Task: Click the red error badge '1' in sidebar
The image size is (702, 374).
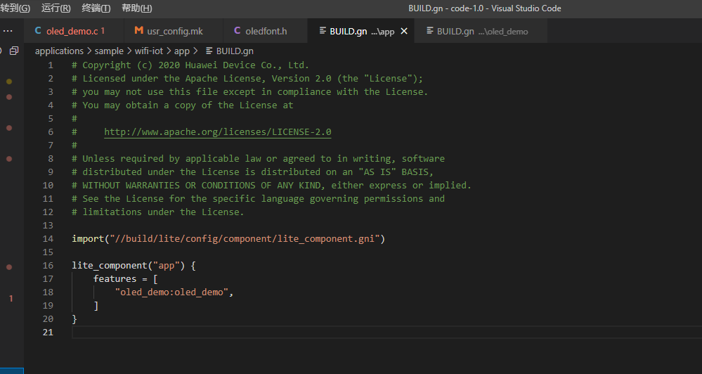Action: pos(11,298)
